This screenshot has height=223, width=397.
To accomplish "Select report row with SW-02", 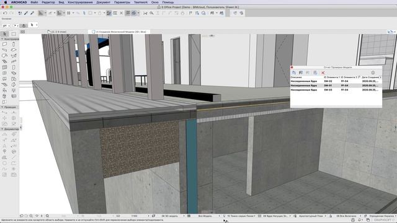I will (x=336, y=81).
